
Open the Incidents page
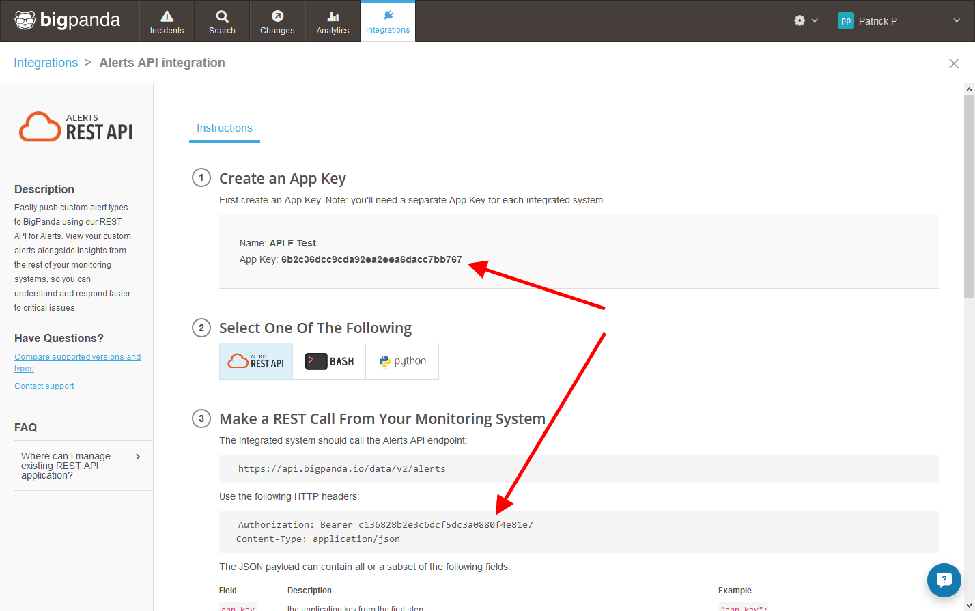point(167,21)
